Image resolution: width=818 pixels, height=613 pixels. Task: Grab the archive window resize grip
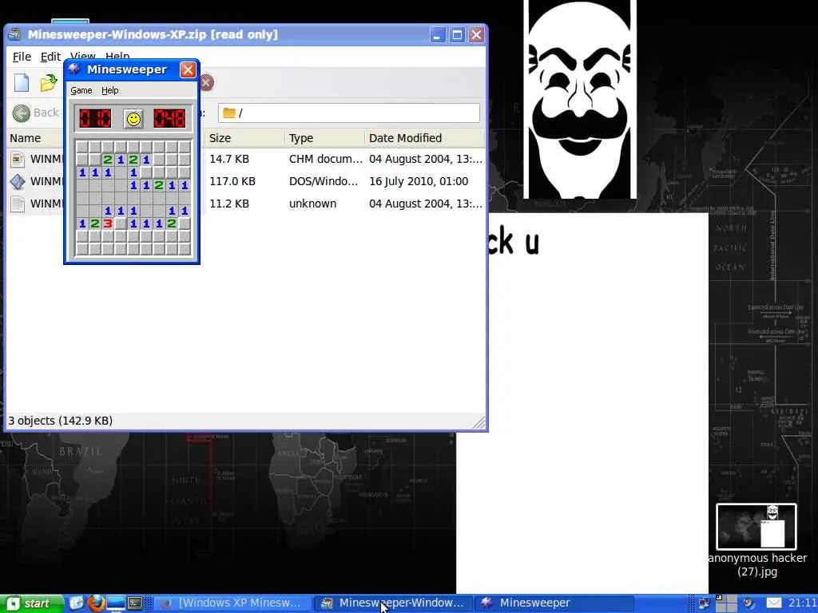479,423
